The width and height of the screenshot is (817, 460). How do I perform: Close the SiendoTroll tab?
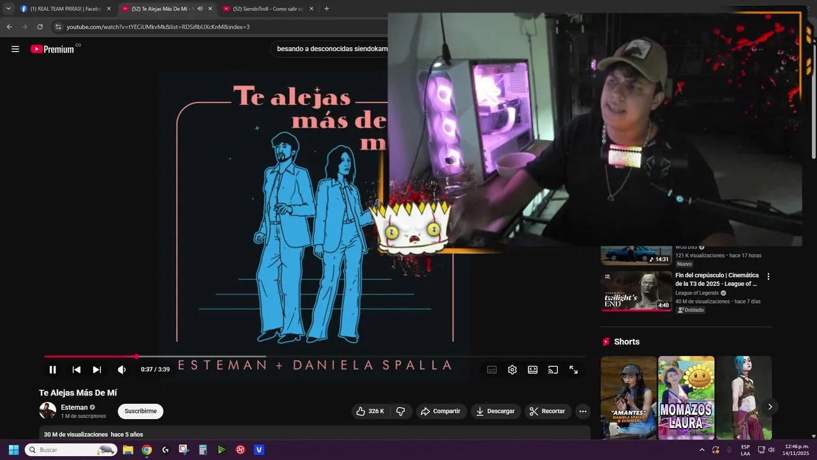(x=311, y=9)
